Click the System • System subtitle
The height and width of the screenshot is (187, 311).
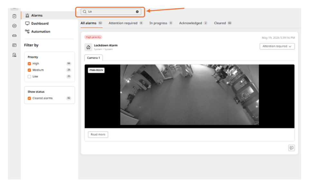click(103, 49)
